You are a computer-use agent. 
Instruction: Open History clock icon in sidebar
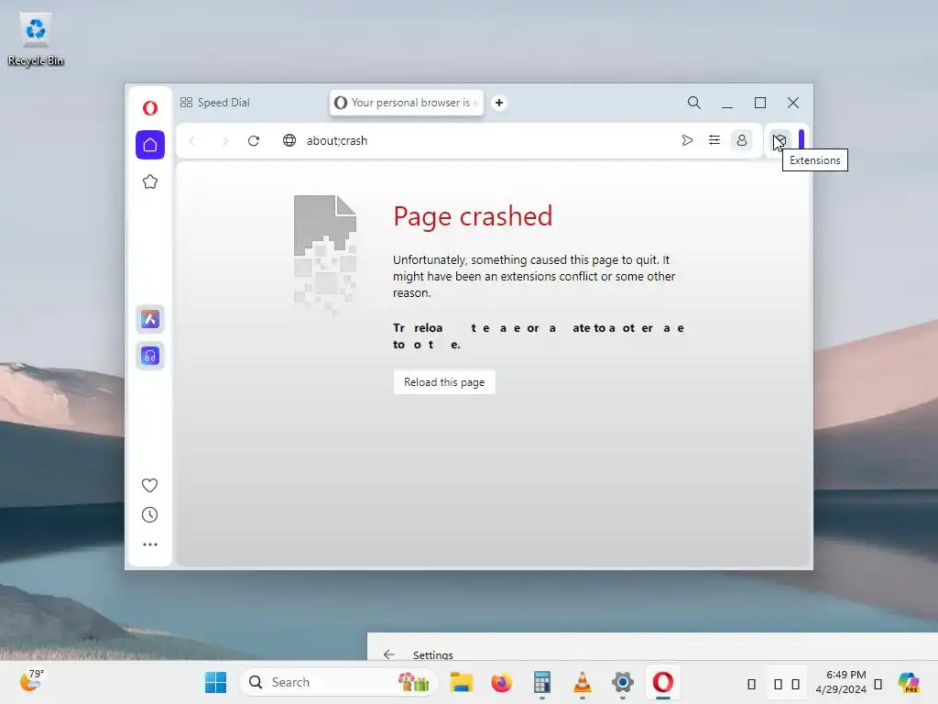point(149,515)
